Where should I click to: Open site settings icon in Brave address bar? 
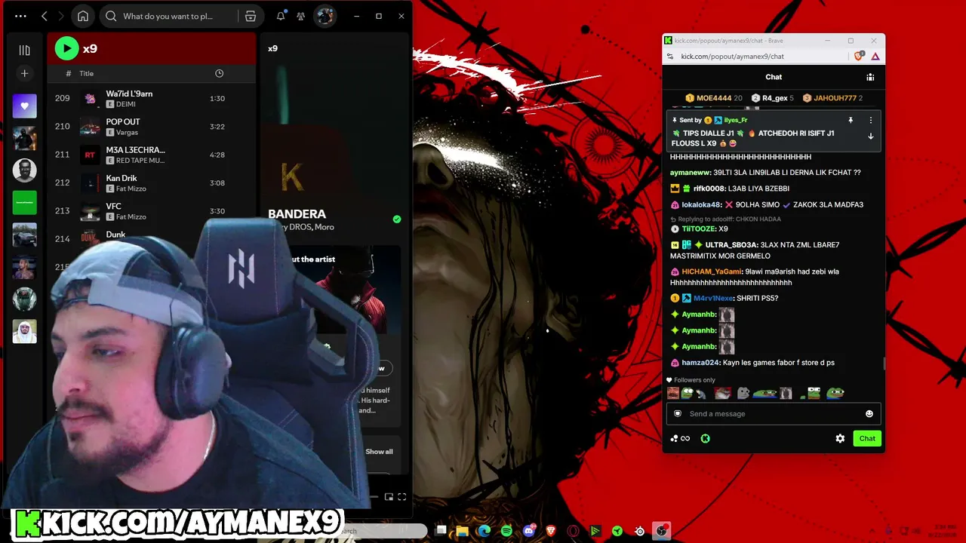[669, 57]
